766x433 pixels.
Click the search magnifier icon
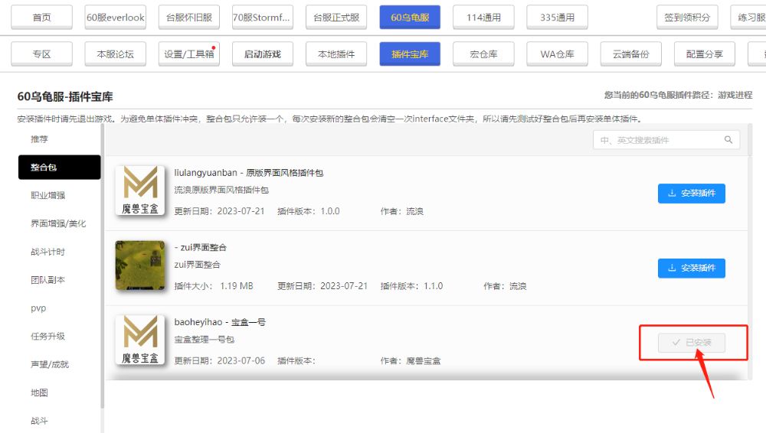coord(728,140)
